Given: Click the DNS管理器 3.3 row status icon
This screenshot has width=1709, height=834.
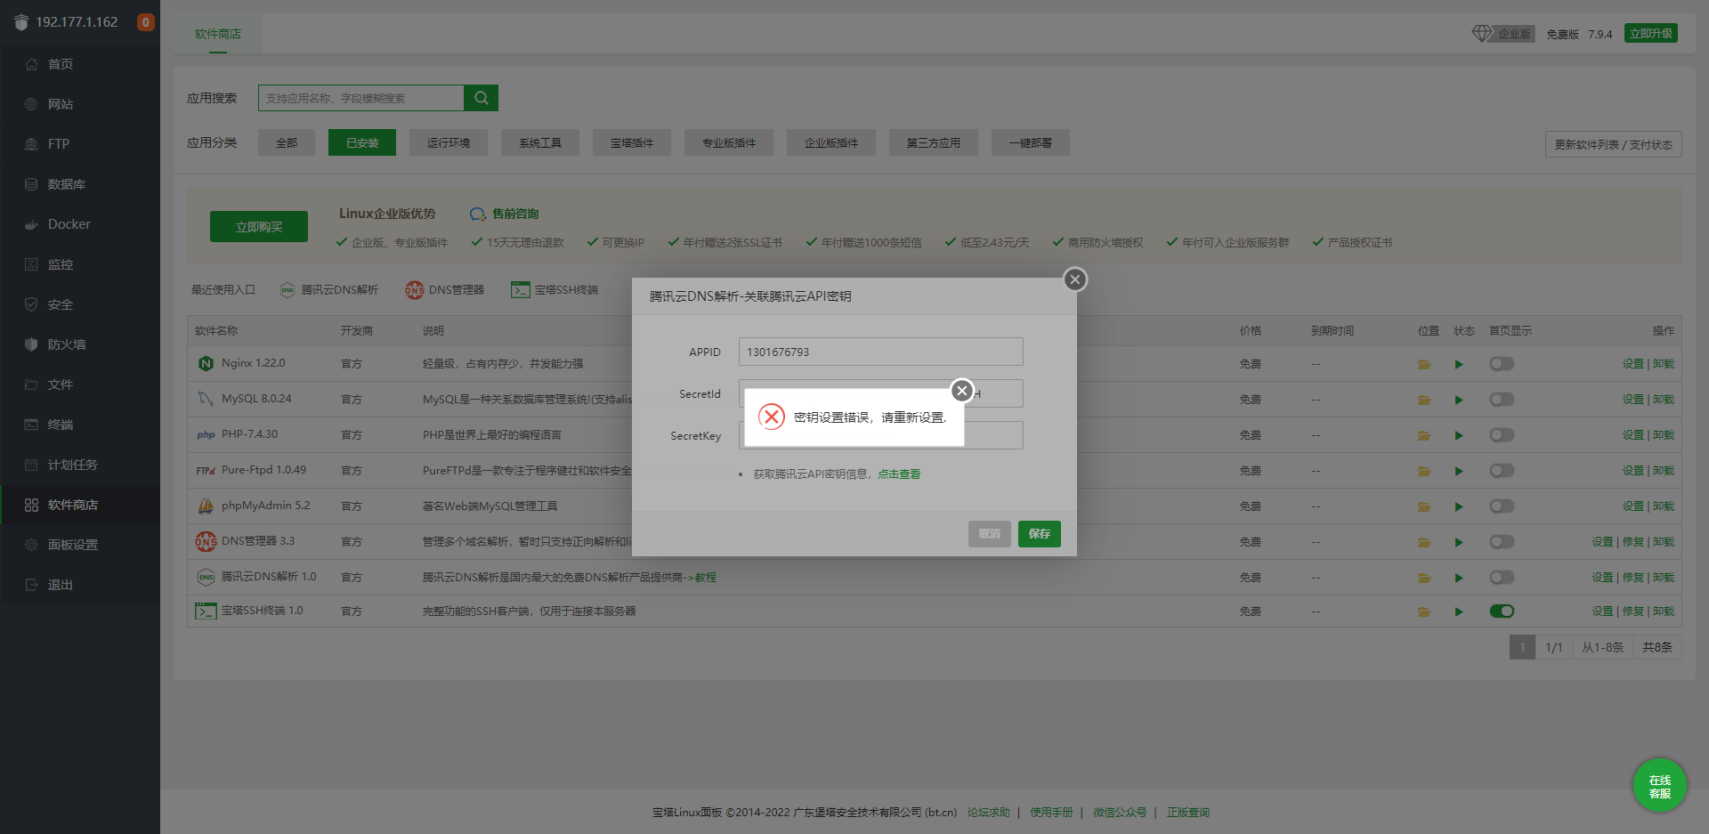Looking at the screenshot, I should (1459, 542).
